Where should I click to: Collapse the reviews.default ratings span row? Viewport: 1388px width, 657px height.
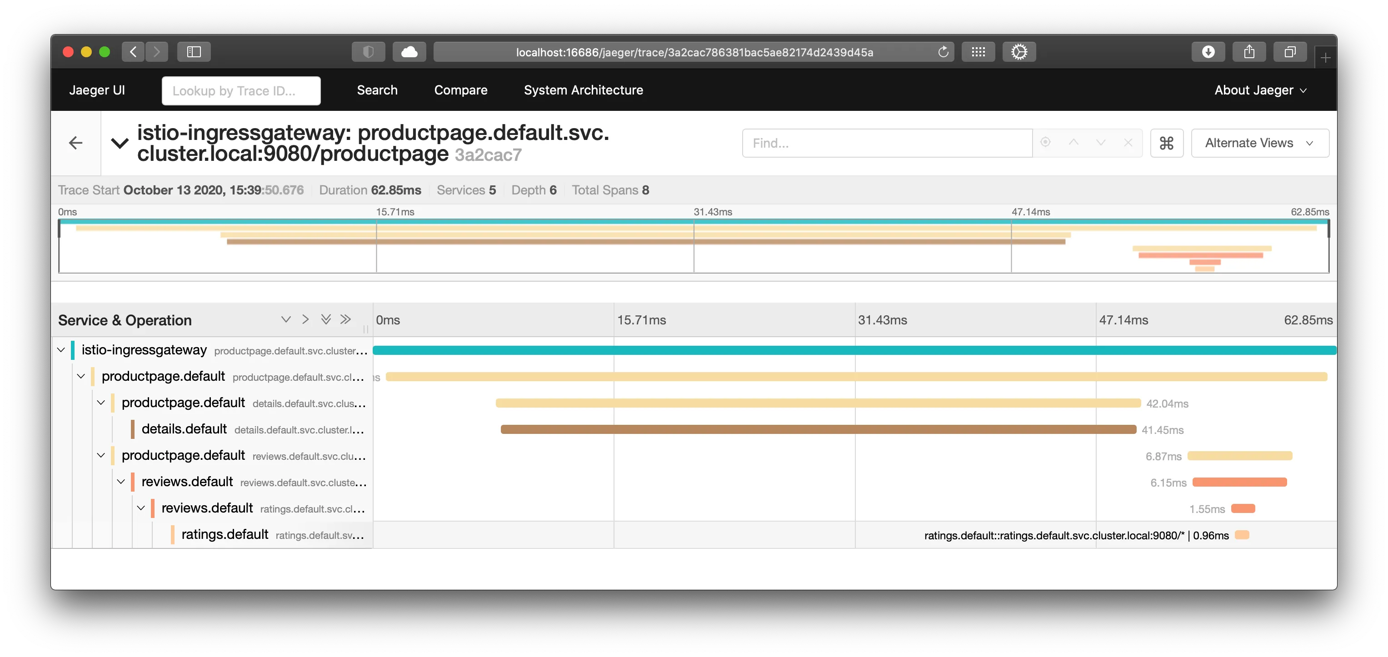(141, 508)
